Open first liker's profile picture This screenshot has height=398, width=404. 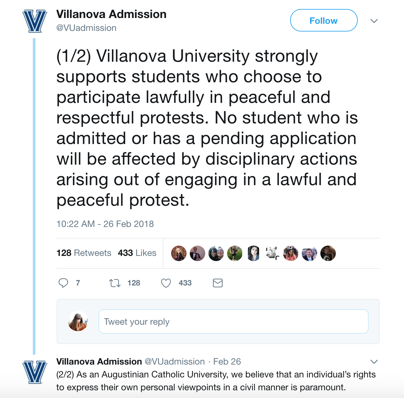coord(179,253)
